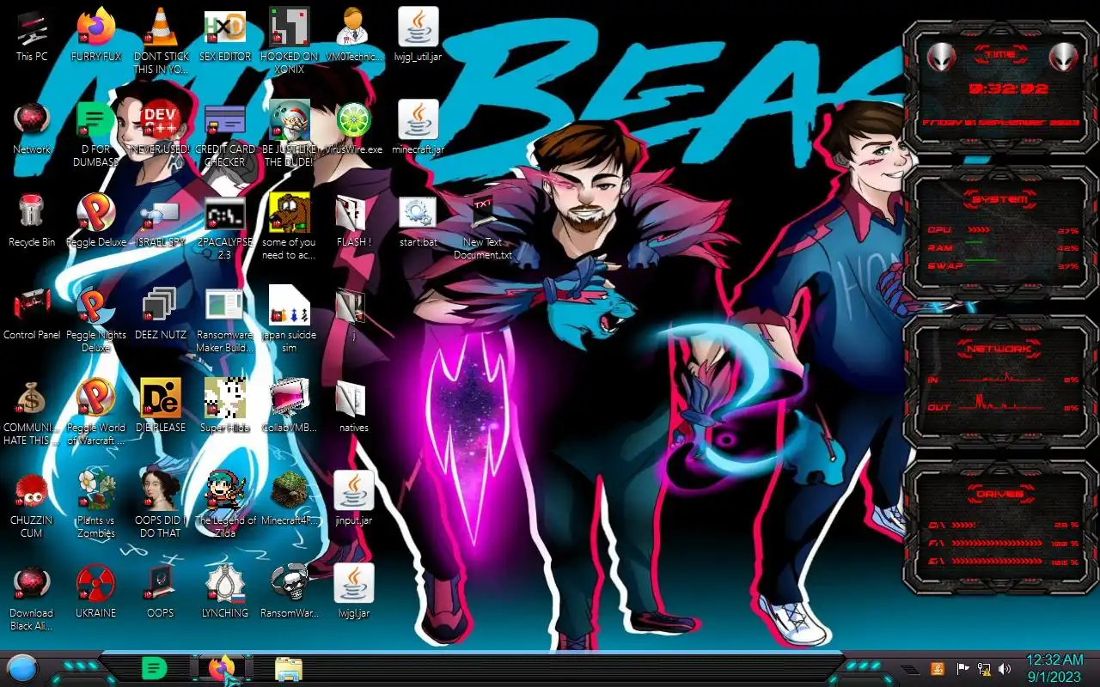Open the Action Center flag icon
The image size is (1100, 687).
tap(962, 668)
